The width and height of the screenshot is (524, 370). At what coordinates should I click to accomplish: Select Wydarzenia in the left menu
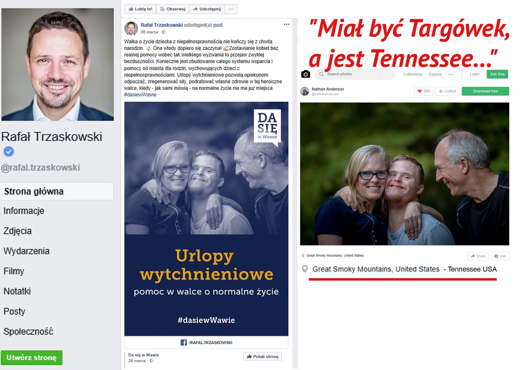(x=26, y=251)
